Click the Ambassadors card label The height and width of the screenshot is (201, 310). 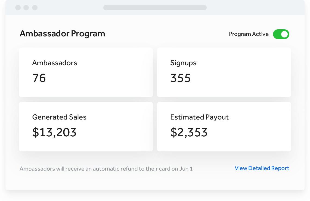(x=55, y=63)
